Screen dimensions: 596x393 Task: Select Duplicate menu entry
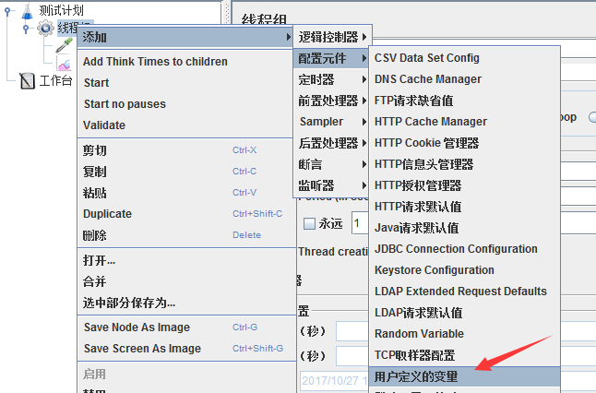point(186,214)
